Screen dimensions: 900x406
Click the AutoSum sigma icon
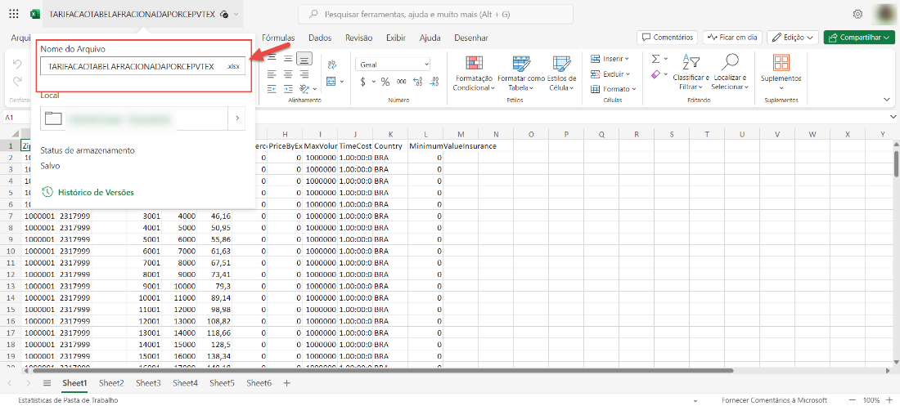pos(655,59)
